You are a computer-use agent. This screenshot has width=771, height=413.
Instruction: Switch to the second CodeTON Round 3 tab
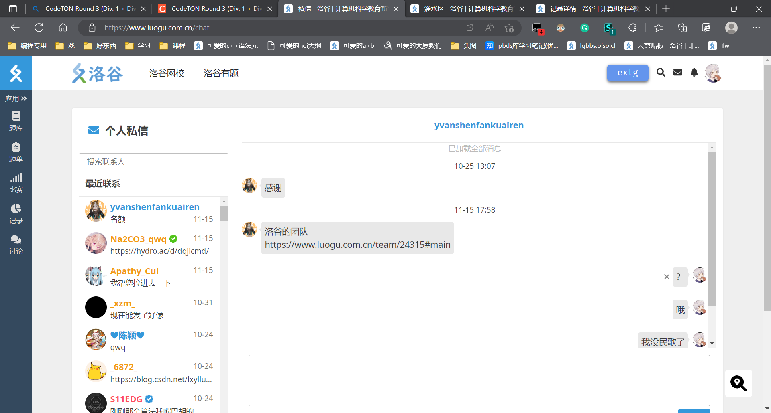pos(216,9)
